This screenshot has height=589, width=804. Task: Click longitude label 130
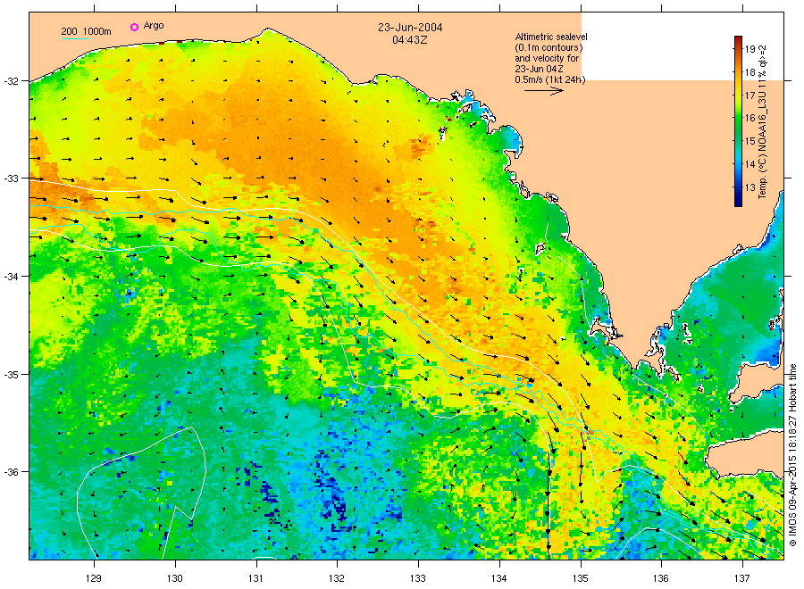[175, 578]
